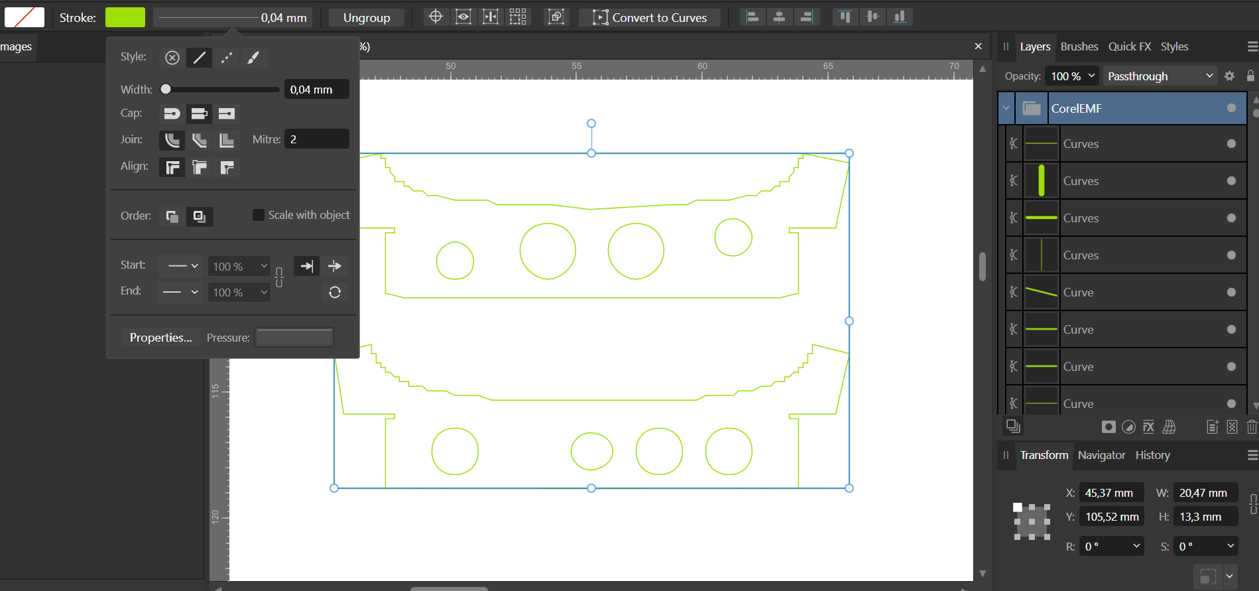Switch to the Quick FX tab

pos(1130,46)
